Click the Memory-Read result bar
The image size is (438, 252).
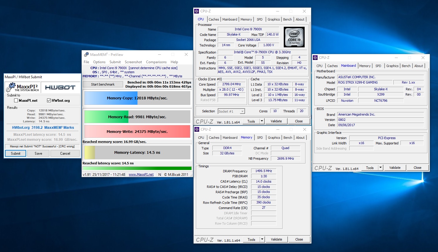point(137,117)
